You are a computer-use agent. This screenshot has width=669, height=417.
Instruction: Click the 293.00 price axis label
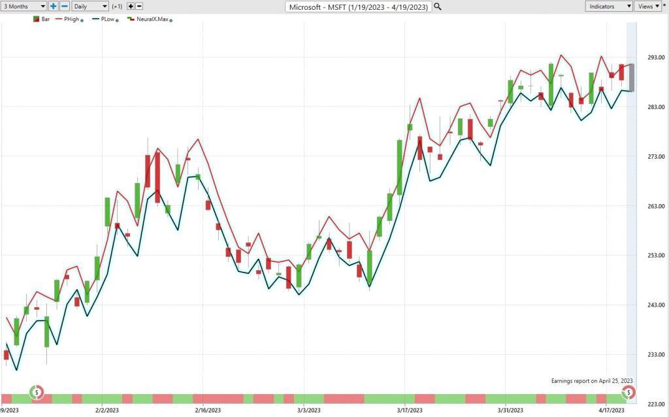[656, 58]
